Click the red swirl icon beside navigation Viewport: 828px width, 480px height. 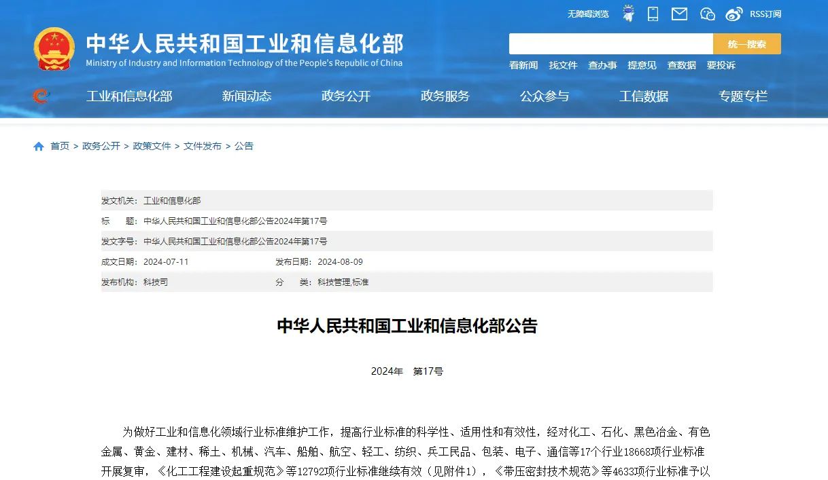coord(41,96)
